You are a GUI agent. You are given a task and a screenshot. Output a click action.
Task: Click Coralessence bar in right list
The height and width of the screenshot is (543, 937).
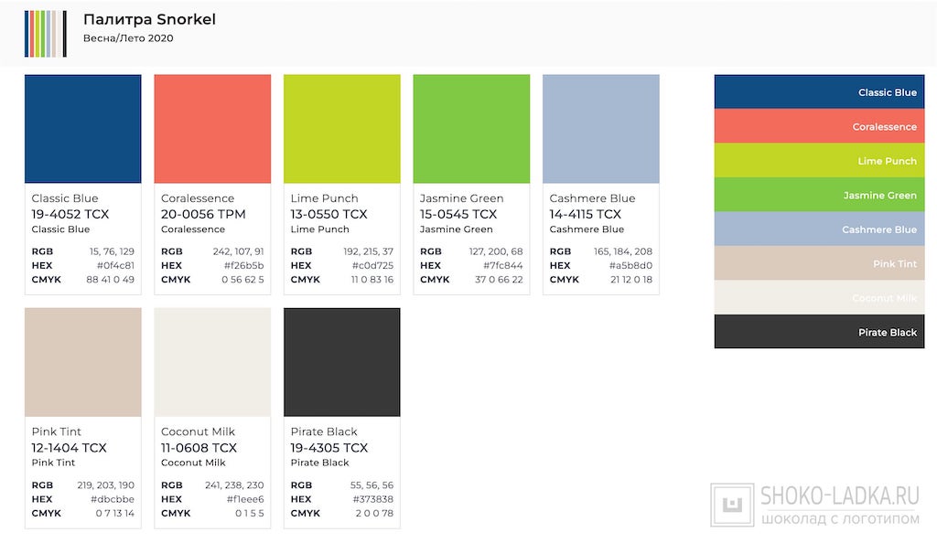coord(825,126)
